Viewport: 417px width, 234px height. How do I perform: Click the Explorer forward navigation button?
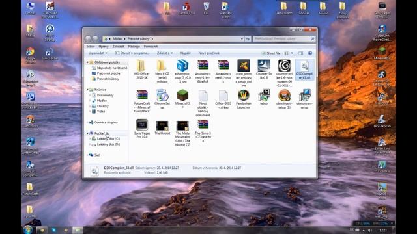tap(95, 39)
